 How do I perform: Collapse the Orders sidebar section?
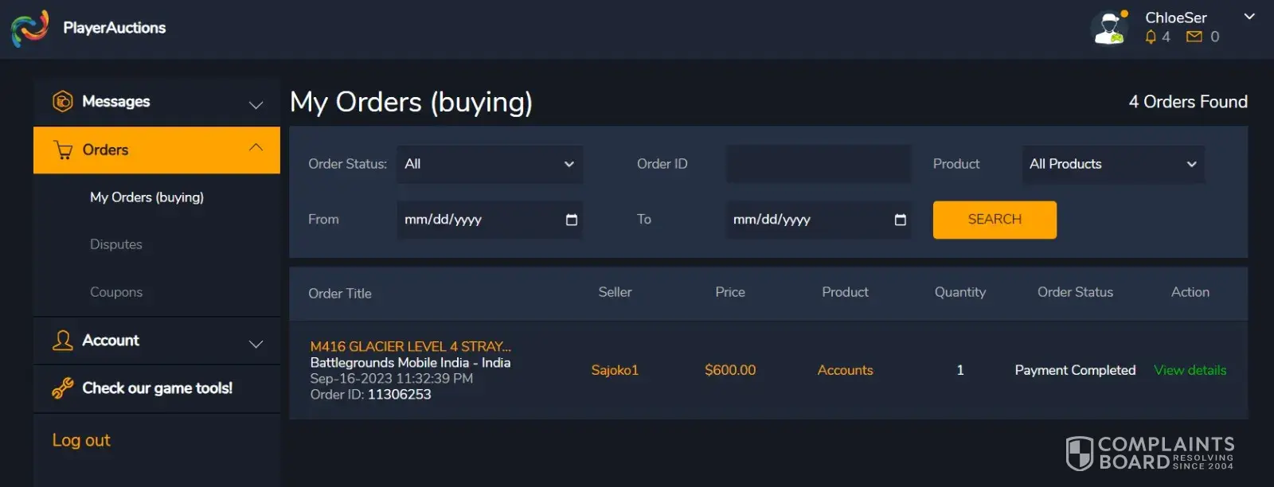[256, 147]
